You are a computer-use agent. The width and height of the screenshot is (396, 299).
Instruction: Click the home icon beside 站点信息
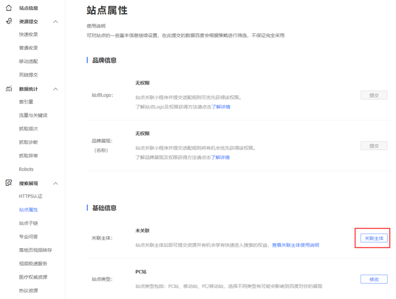[x=9, y=8]
